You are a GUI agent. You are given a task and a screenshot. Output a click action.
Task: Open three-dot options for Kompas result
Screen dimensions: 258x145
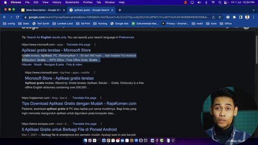click(101, 124)
